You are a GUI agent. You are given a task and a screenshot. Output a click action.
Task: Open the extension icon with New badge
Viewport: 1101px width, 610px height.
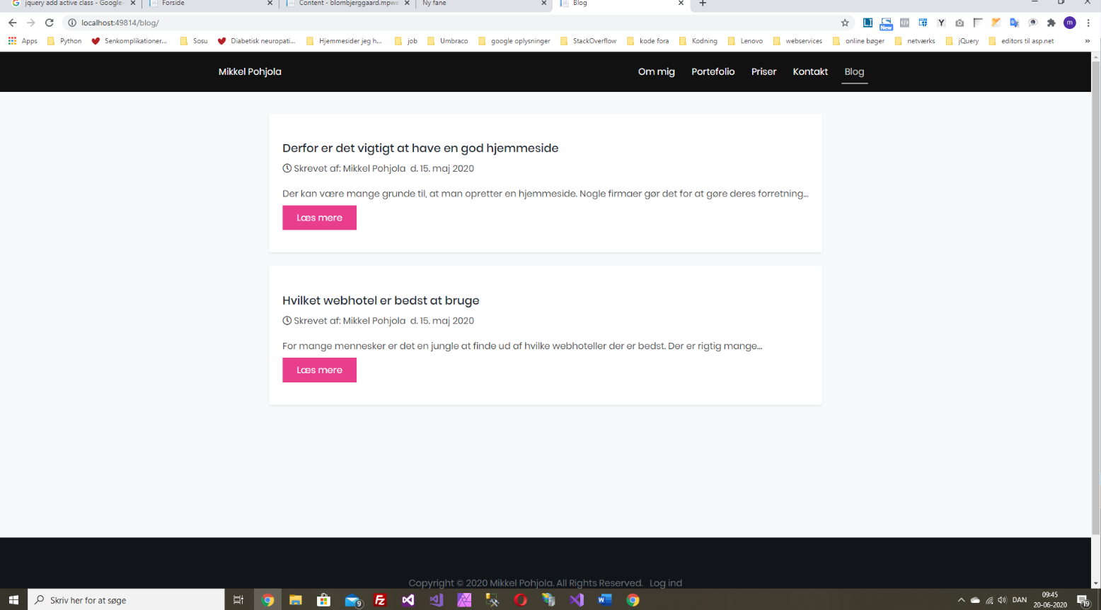(886, 23)
